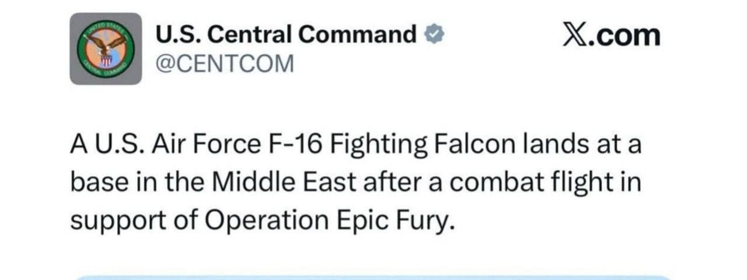Open the attached media preview below the post
This screenshot has height=280, width=747.
[x=373, y=276]
